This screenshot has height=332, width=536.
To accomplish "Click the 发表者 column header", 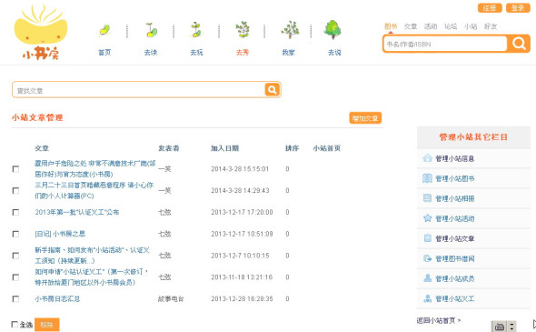I will [x=169, y=148].
